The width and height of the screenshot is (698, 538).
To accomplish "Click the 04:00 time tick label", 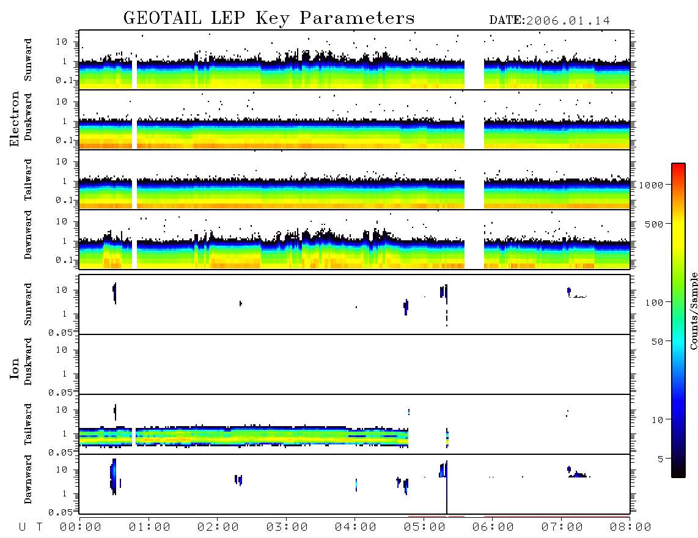I will pyautogui.click(x=355, y=528).
